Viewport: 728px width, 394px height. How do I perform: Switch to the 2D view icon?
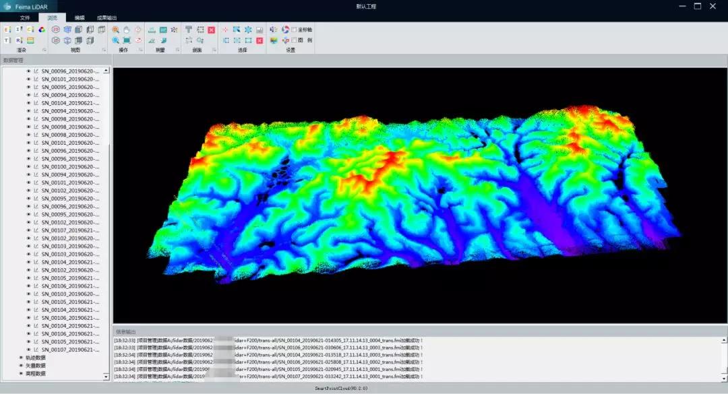click(x=56, y=30)
